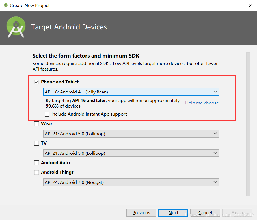
Task: Click the 'Create New Project' window title text
Action: point(30,6)
